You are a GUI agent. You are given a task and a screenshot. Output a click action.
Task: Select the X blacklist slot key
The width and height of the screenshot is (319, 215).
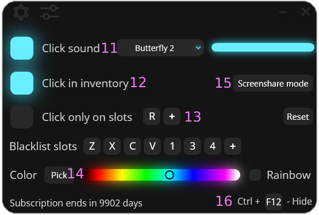112,146
